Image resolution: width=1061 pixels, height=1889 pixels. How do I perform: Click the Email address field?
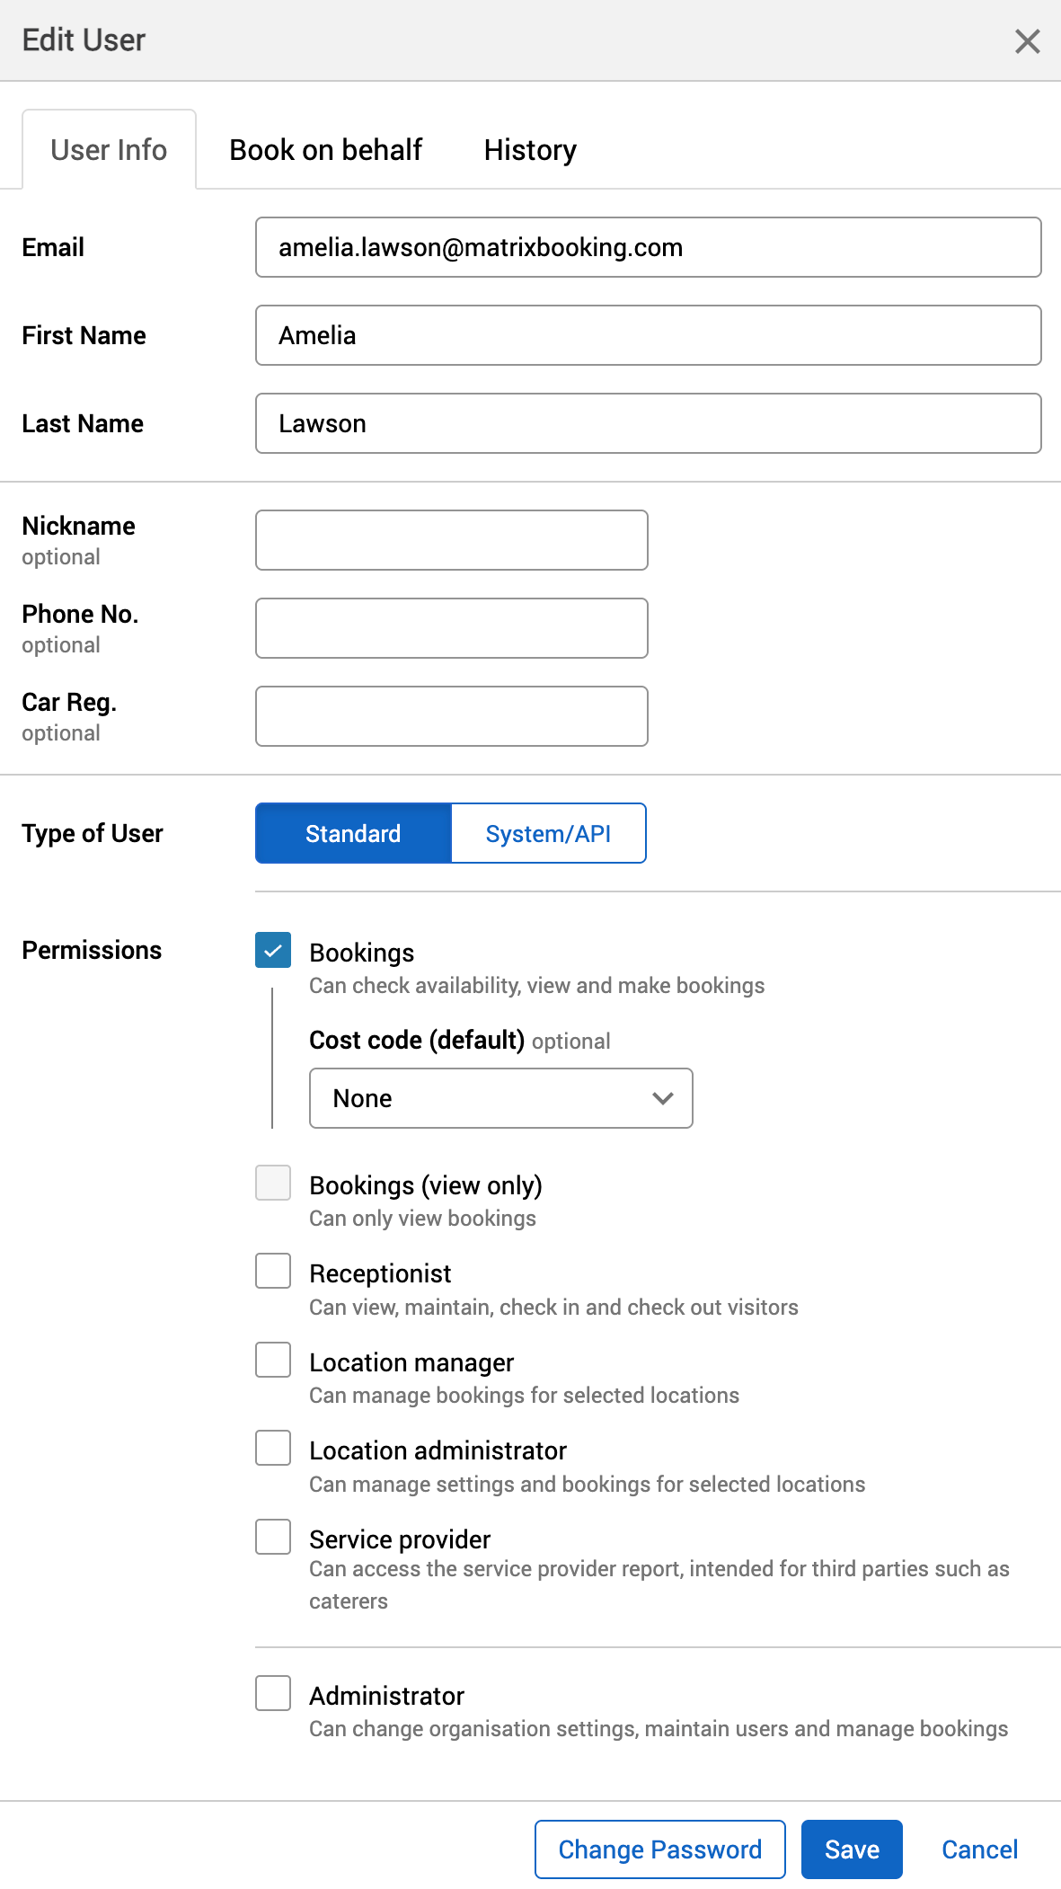[649, 247]
